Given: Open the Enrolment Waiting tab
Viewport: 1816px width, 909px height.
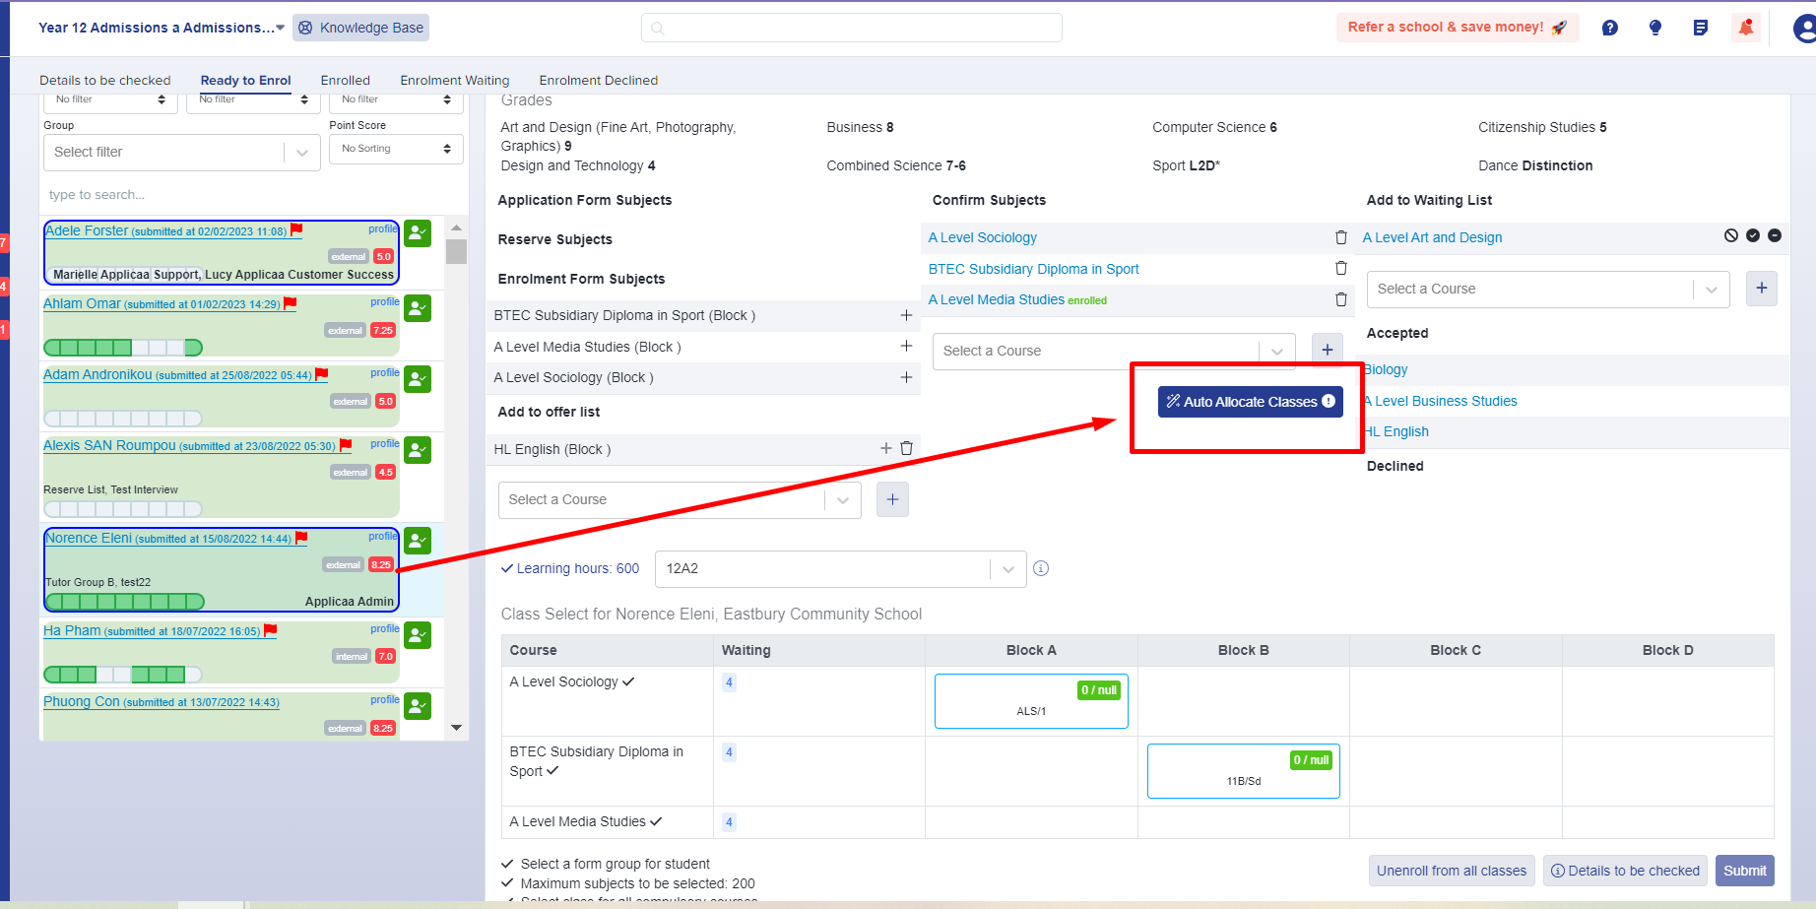Looking at the screenshot, I should coord(455,81).
